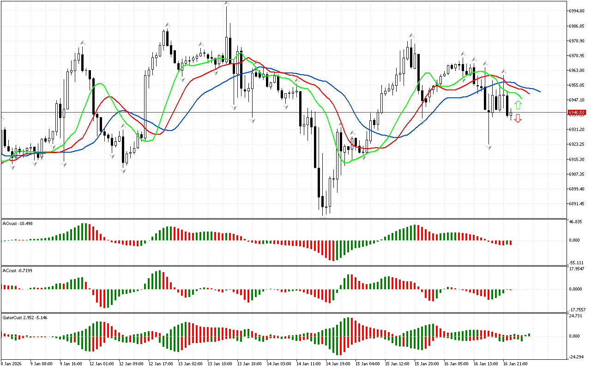Click the 6891.45 price scale label

(x=577, y=204)
